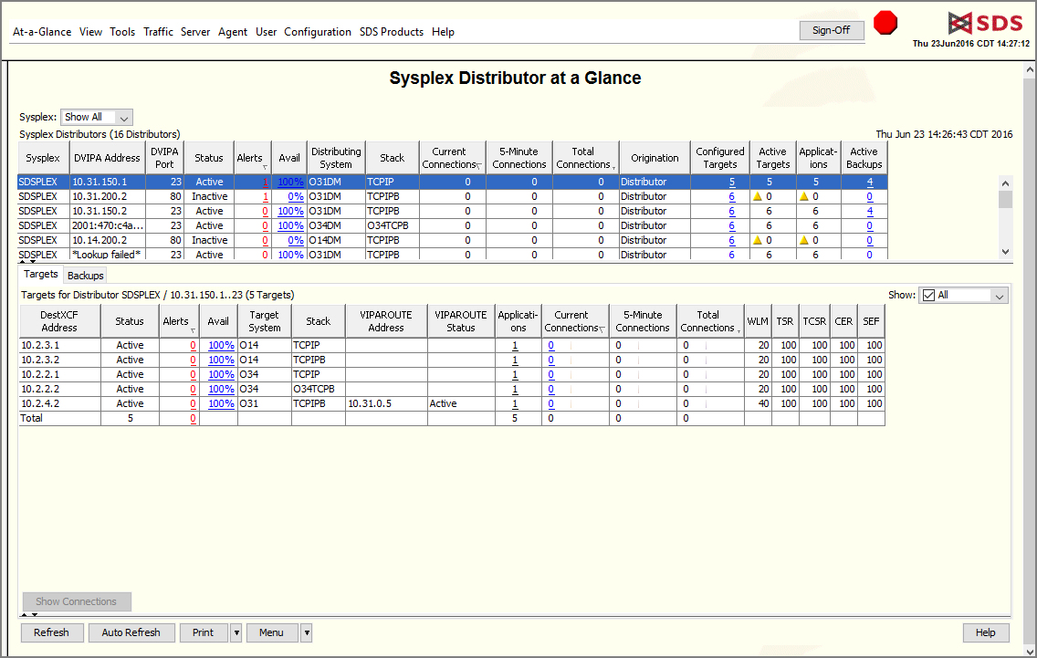Open 0% Avail link for 10.31.200.2
Image resolution: width=1037 pixels, height=658 pixels.
pos(296,196)
